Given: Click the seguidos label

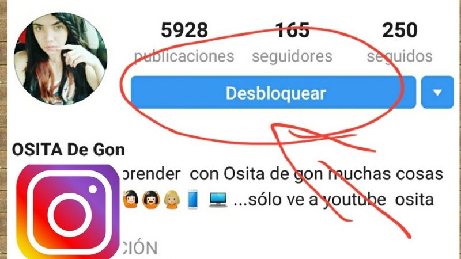Looking at the screenshot, I should [x=399, y=56].
